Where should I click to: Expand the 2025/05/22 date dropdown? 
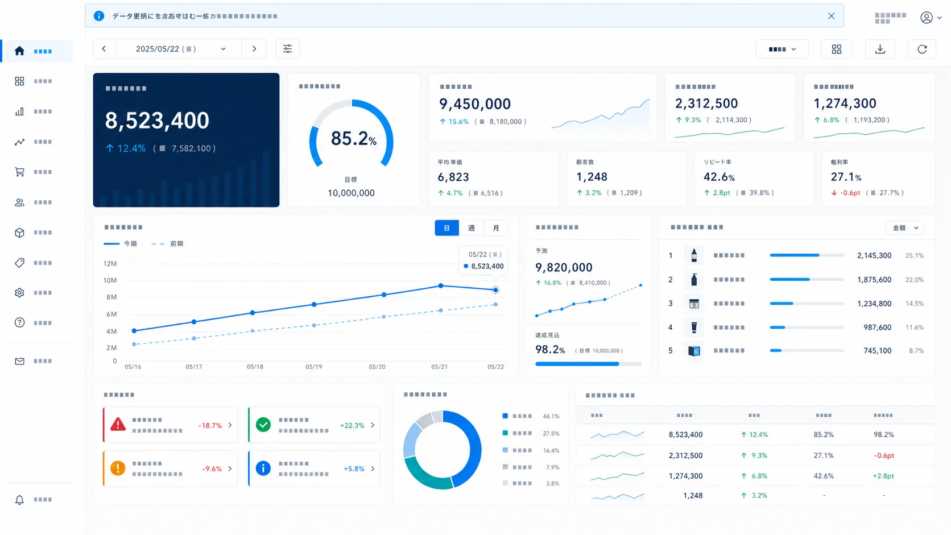(179, 49)
